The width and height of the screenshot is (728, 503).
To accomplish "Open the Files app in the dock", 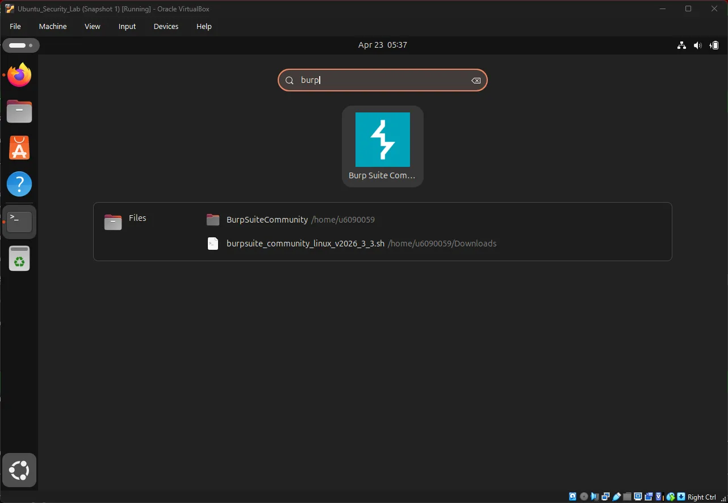I will (x=19, y=111).
